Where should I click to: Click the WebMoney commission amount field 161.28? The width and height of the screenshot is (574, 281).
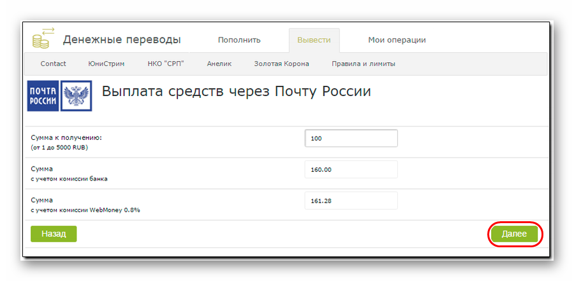[351, 201]
